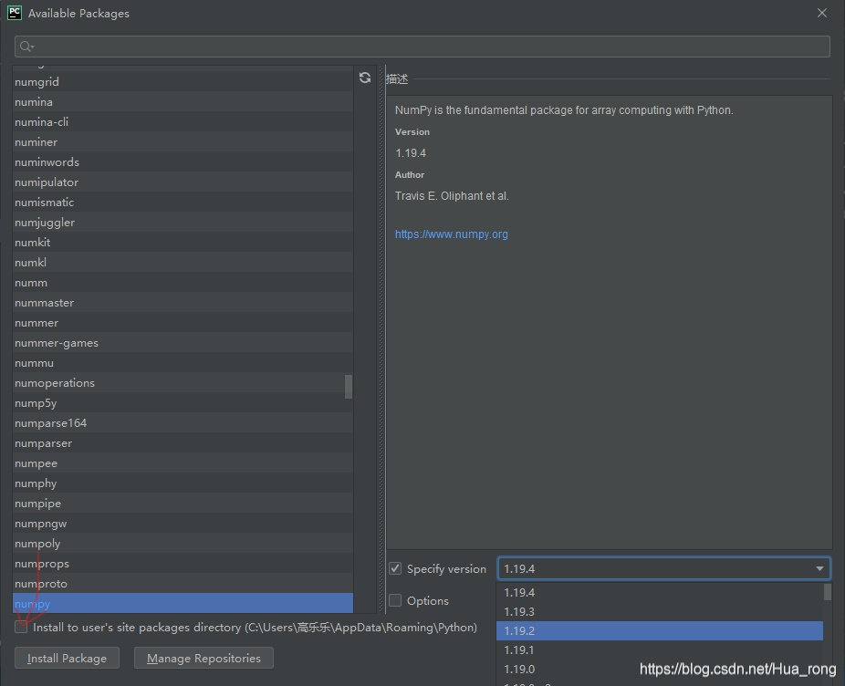Select the numkit package
The width and height of the screenshot is (845, 686).
(183, 243)
